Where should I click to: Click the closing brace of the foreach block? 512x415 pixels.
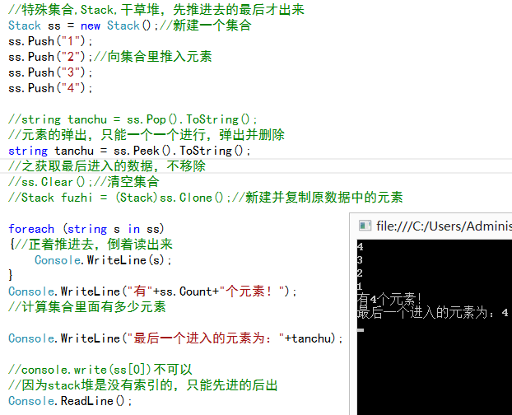point(11,275)
